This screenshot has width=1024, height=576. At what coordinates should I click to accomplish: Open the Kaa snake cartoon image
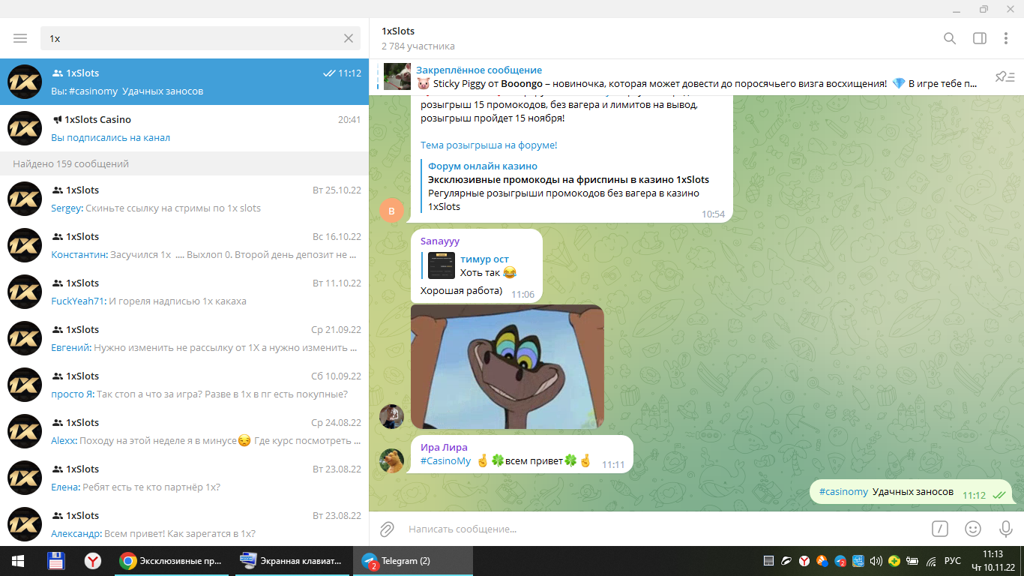click(x=508, y=366)
